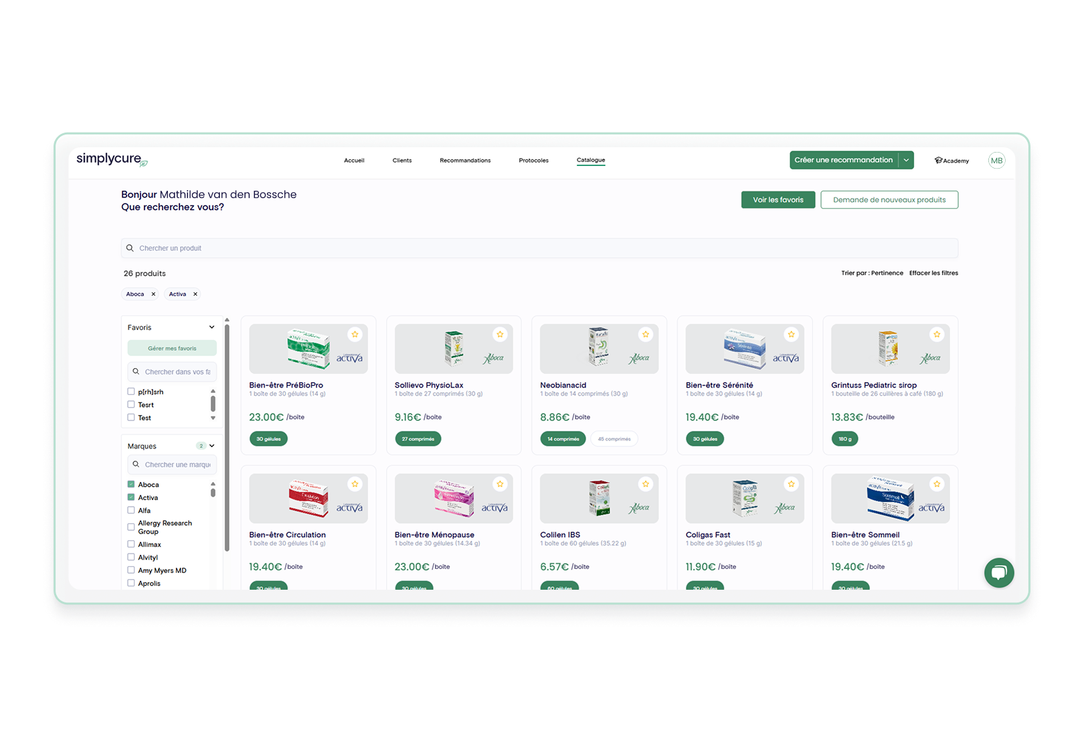Open the Bien-être PréBioPro product image
This screenshot has height=737, width=1084.
coord(308,349)
